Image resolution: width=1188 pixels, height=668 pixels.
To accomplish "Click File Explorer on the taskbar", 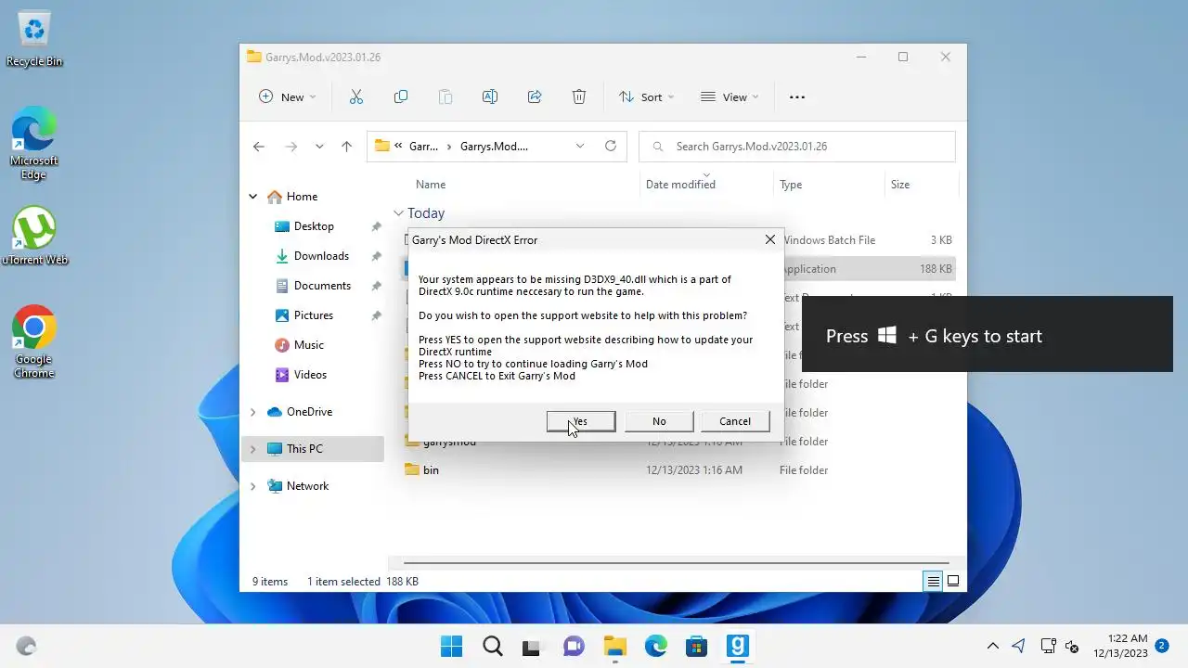I will [x=614, y=647].
